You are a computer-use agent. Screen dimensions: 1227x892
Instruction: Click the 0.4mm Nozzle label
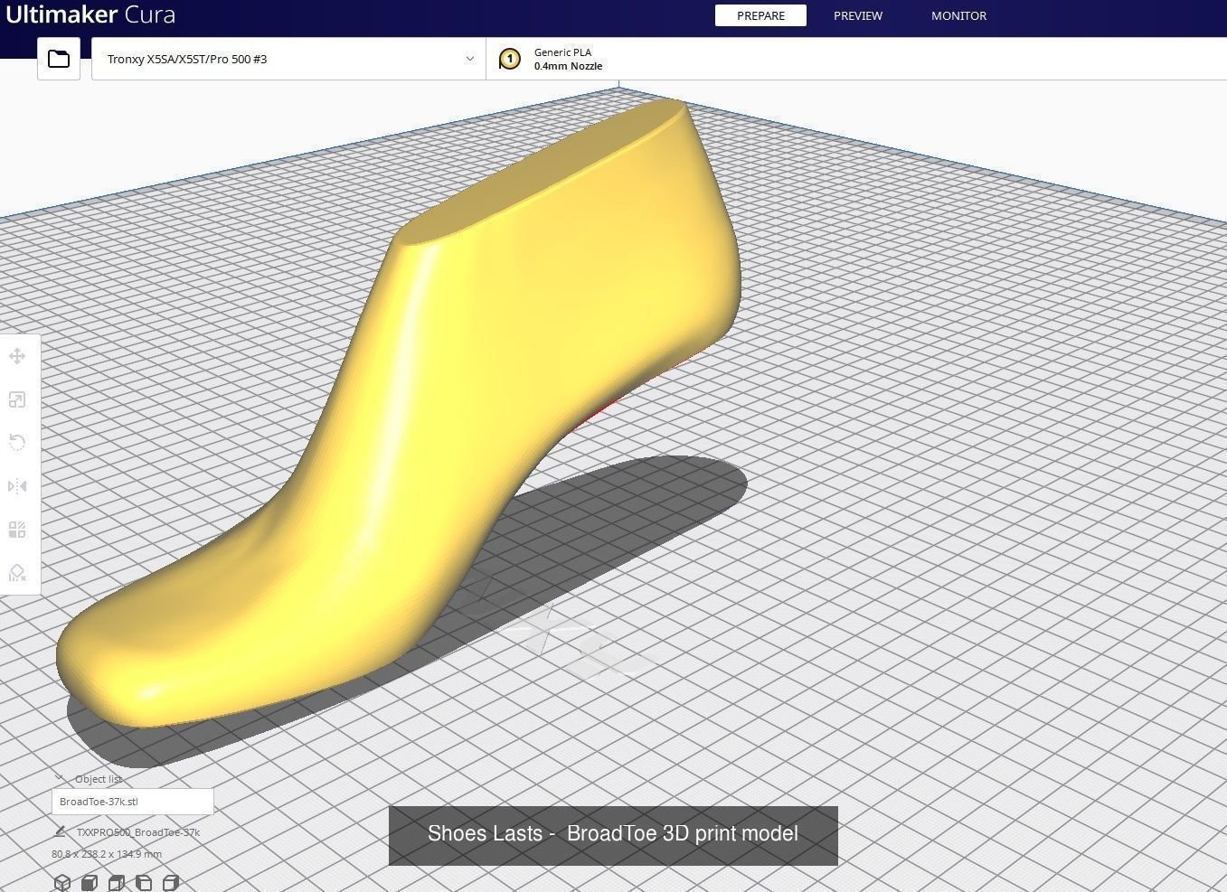click(x=568, y=66)
